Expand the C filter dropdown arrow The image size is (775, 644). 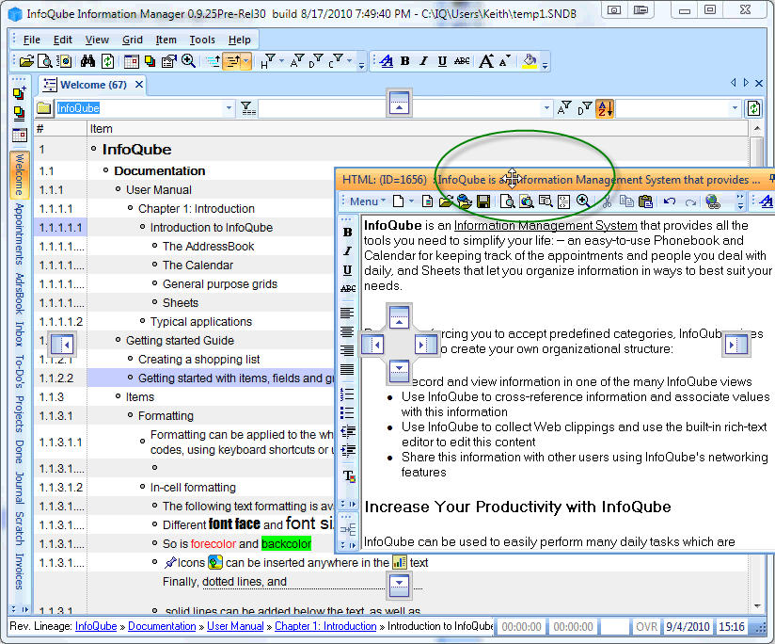pyautogui.click(x=350, y=61)
